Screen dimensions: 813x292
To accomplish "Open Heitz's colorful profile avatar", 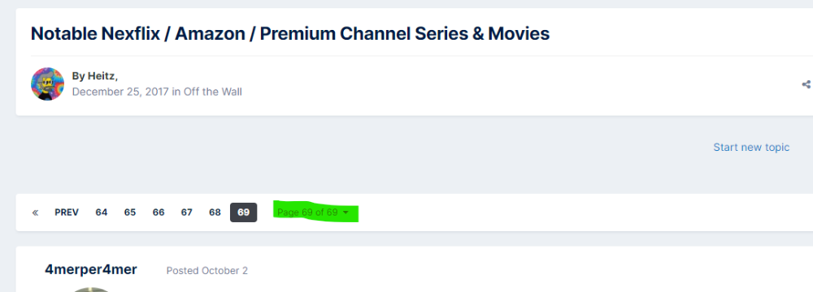I will (x=47, y=84).
